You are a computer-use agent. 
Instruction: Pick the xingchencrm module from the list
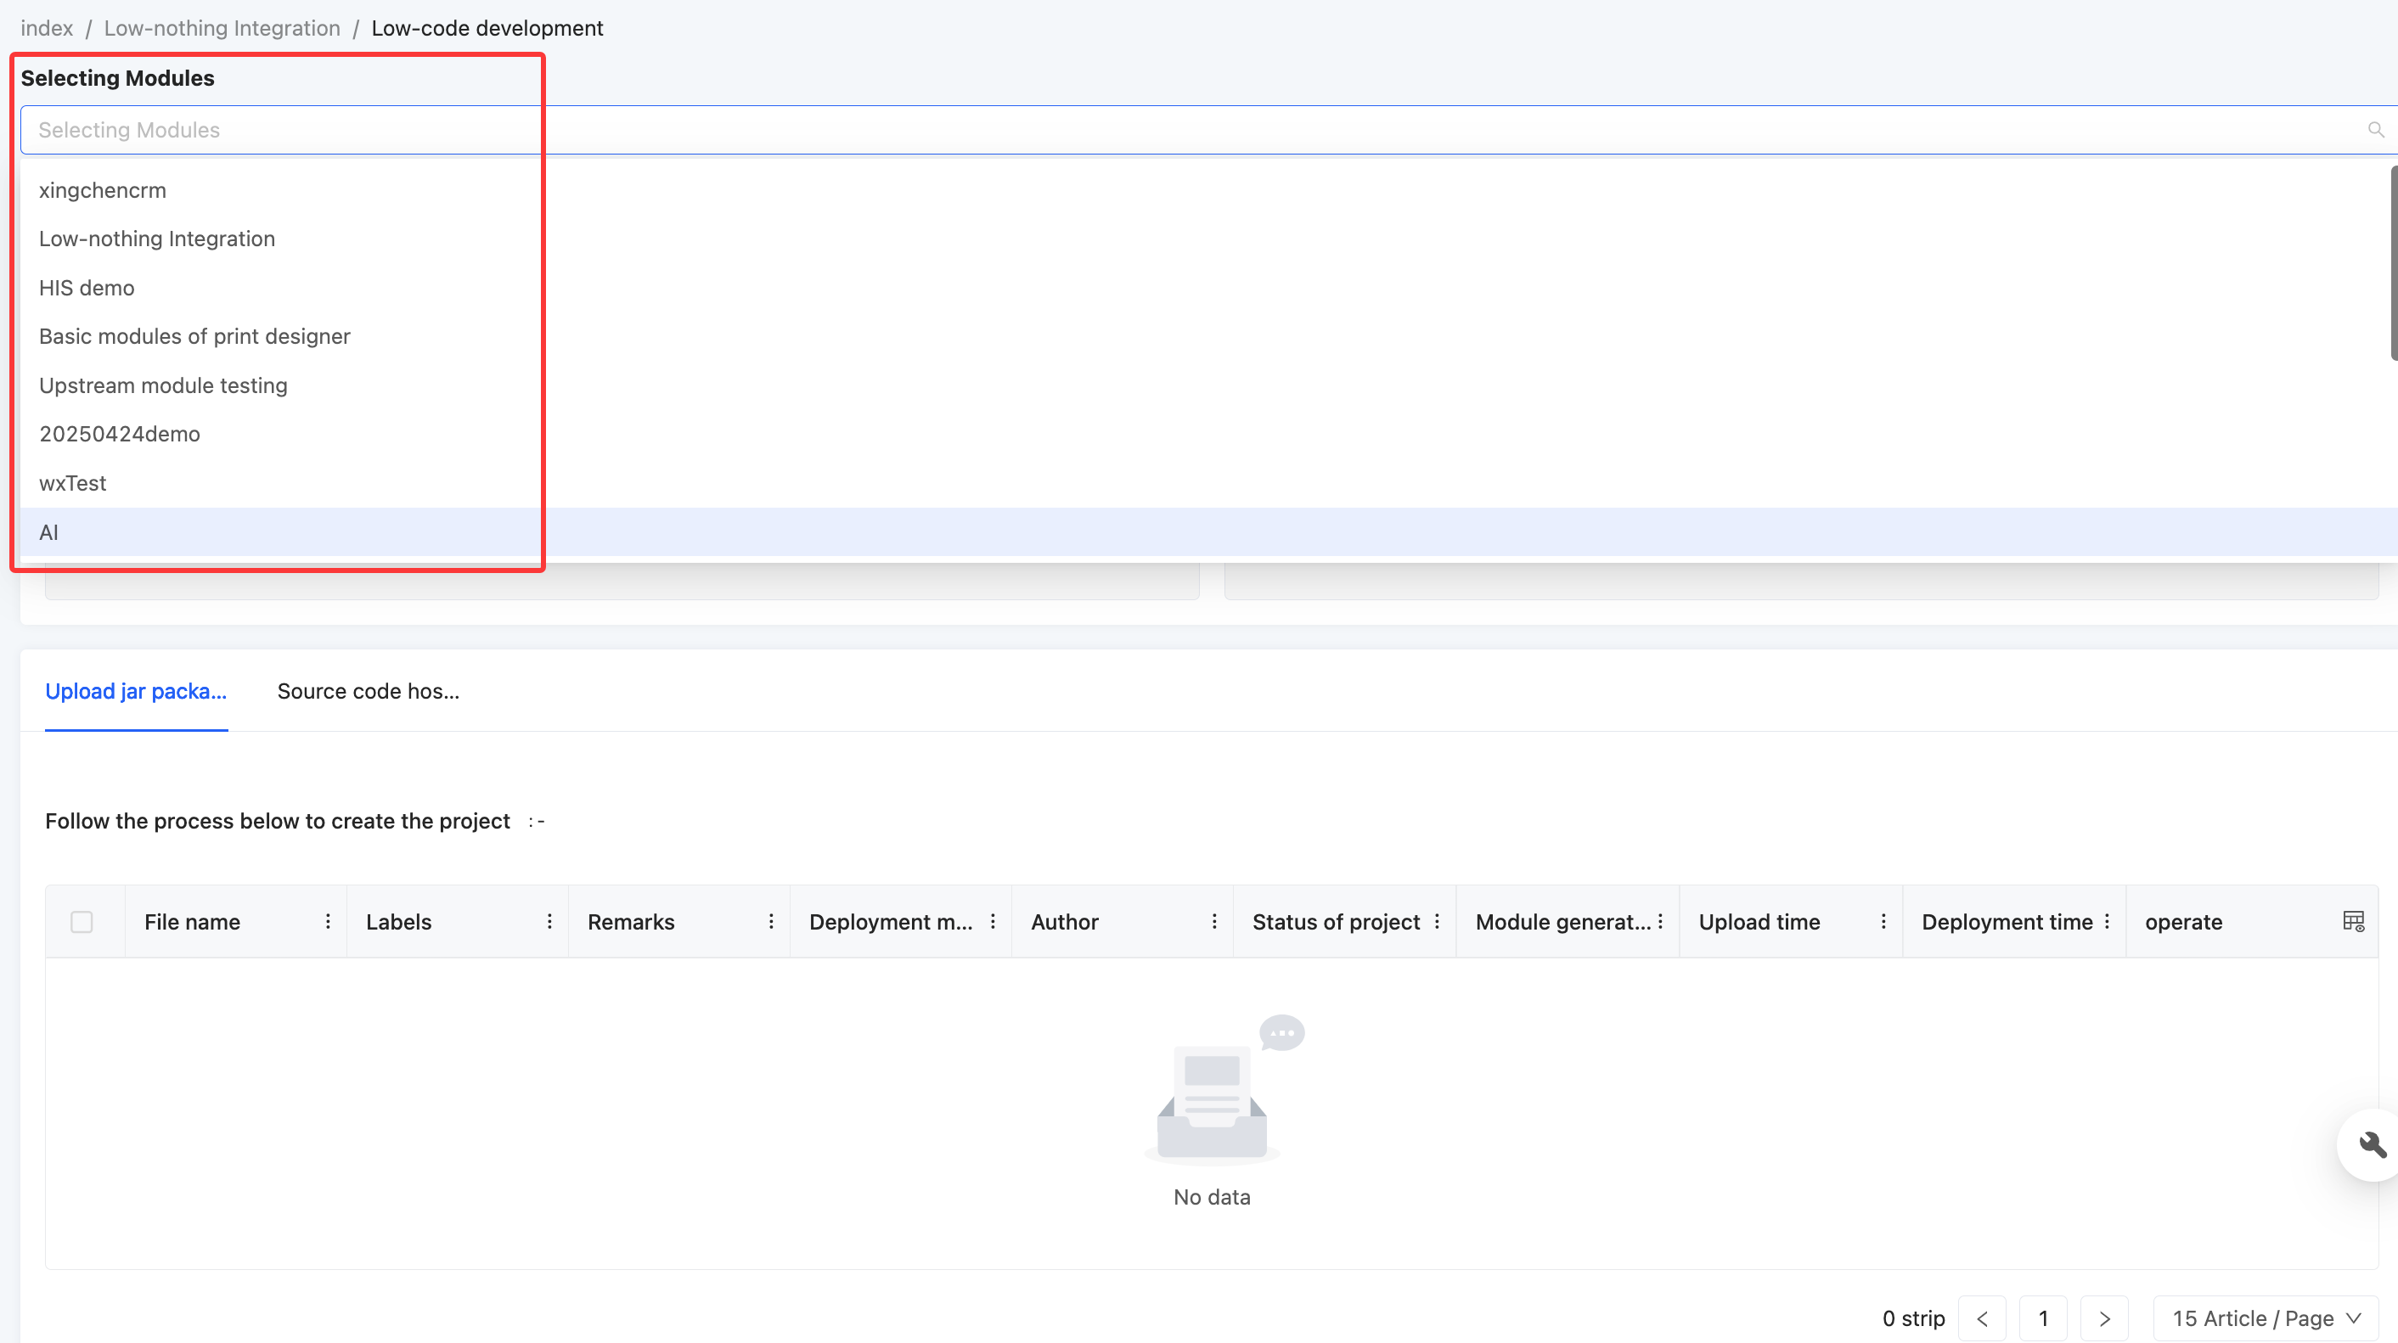tap(103, 190)
